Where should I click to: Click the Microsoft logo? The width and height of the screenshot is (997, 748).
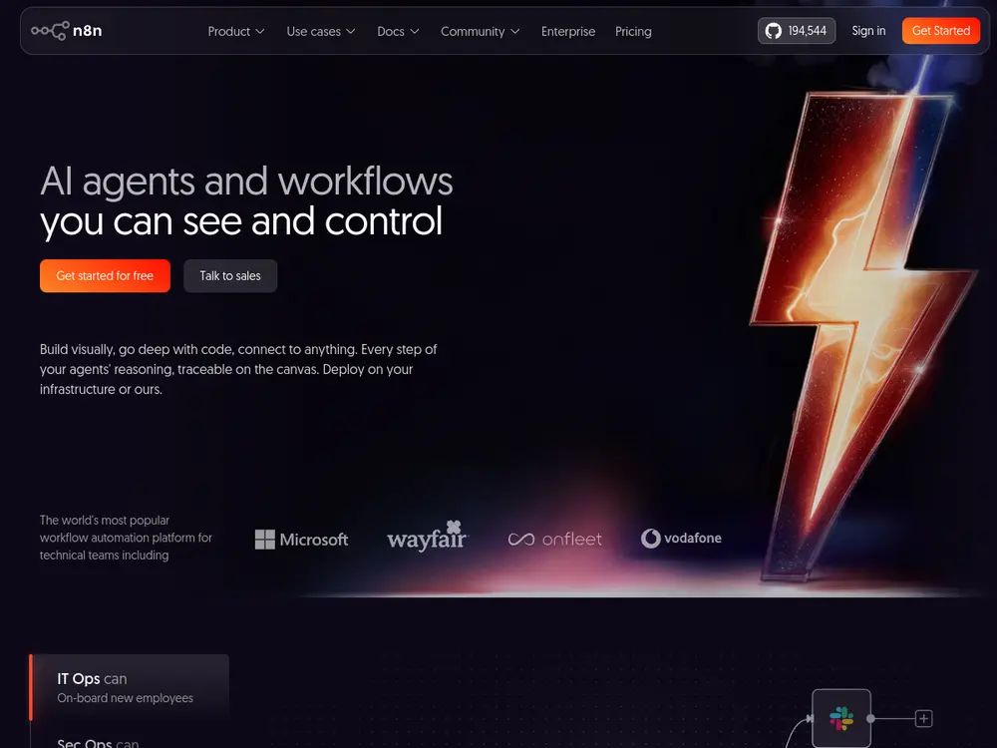301,540
